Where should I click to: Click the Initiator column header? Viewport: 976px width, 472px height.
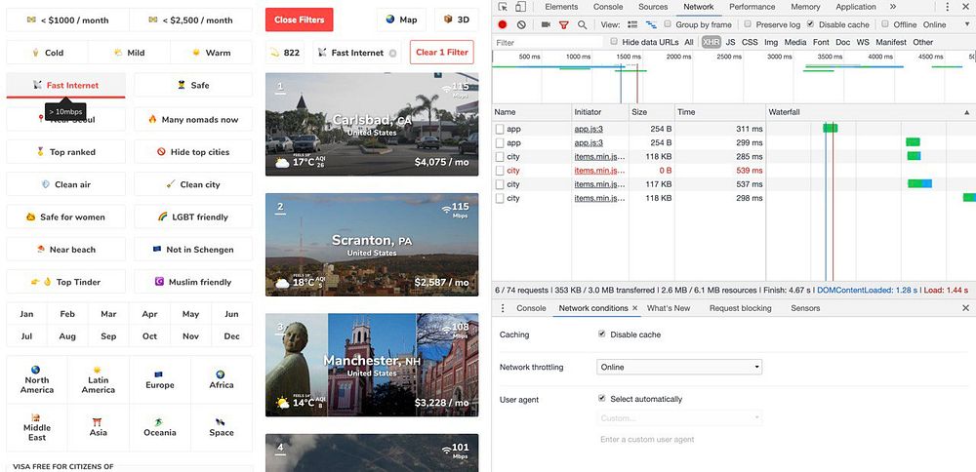[x=600, y=112]
